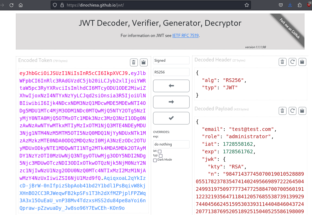Expand the exp override 'do nothing' dropdown
This screenshot has height=215, width=312.
171,144
